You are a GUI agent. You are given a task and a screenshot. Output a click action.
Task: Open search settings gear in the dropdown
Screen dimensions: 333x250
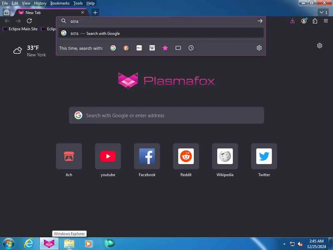pyautogui.click(x=259, y=48)
